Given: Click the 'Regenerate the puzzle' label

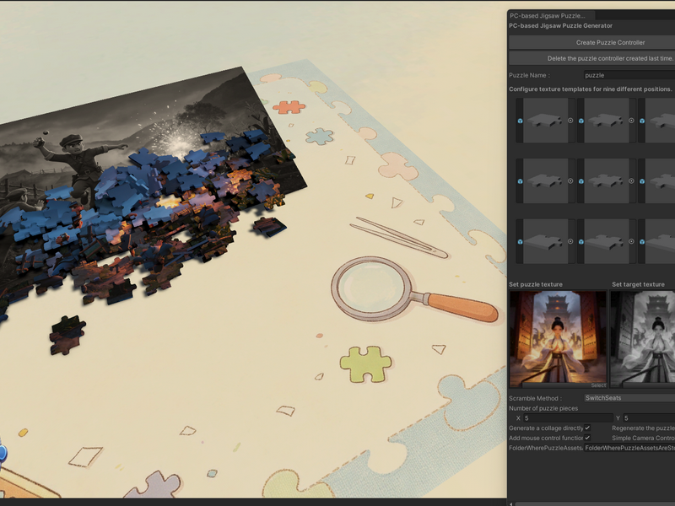Looking at the screenshot, I should pos(643,428).
